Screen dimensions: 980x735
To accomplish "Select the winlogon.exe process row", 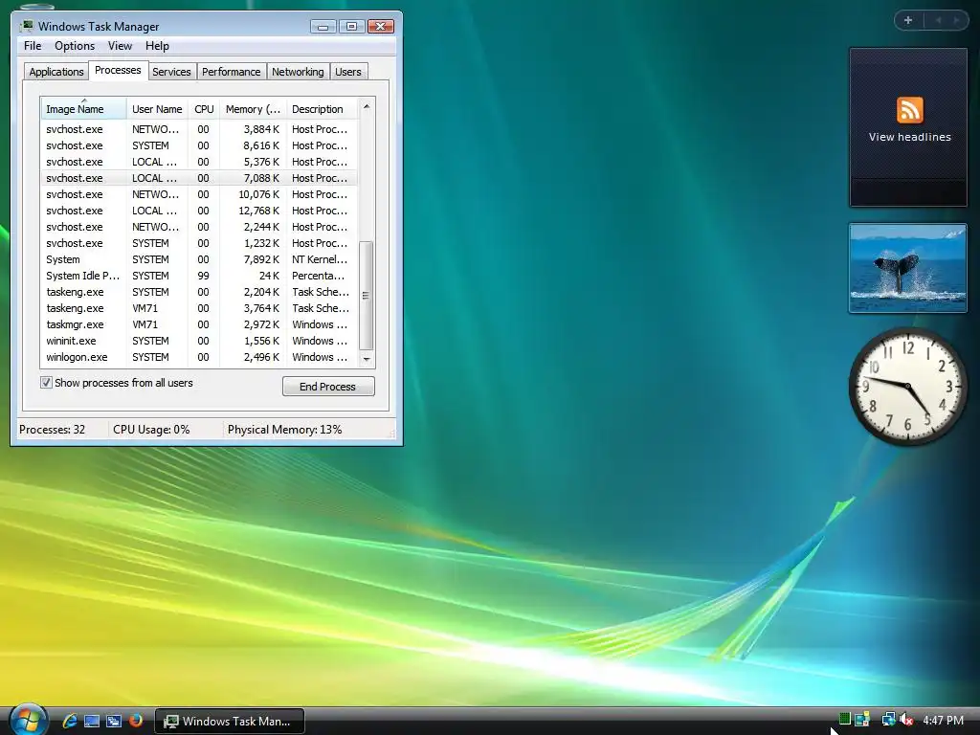I will point(199,357).
